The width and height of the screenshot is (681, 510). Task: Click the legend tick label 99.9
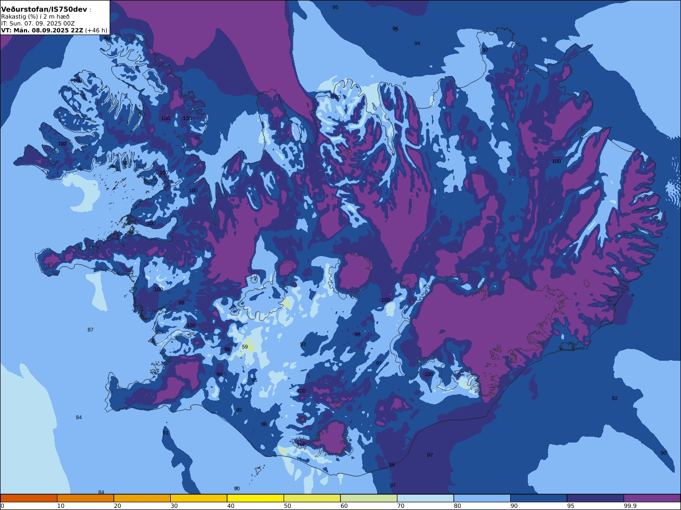630,506
